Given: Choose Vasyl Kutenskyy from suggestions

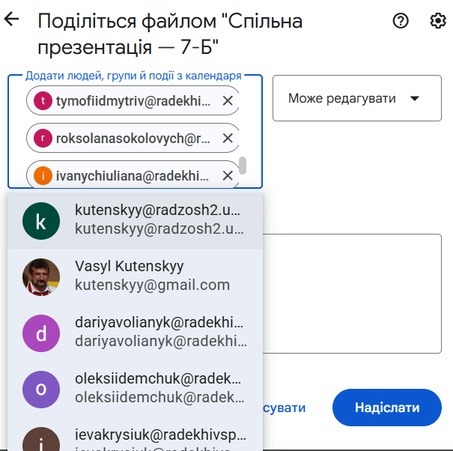Looking at the screenshot, I should [136, 276].
